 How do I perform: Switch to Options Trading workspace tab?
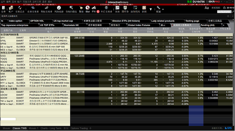pyautogui.click(x=79, y=128)
